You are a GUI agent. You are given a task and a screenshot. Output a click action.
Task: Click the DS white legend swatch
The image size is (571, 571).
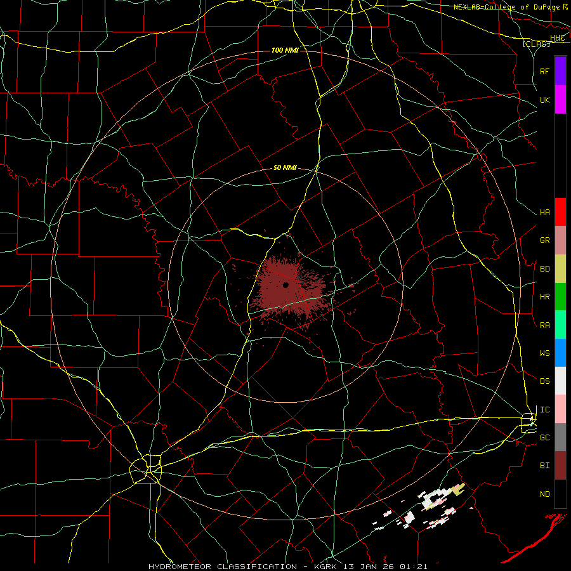tap(560, 381)
